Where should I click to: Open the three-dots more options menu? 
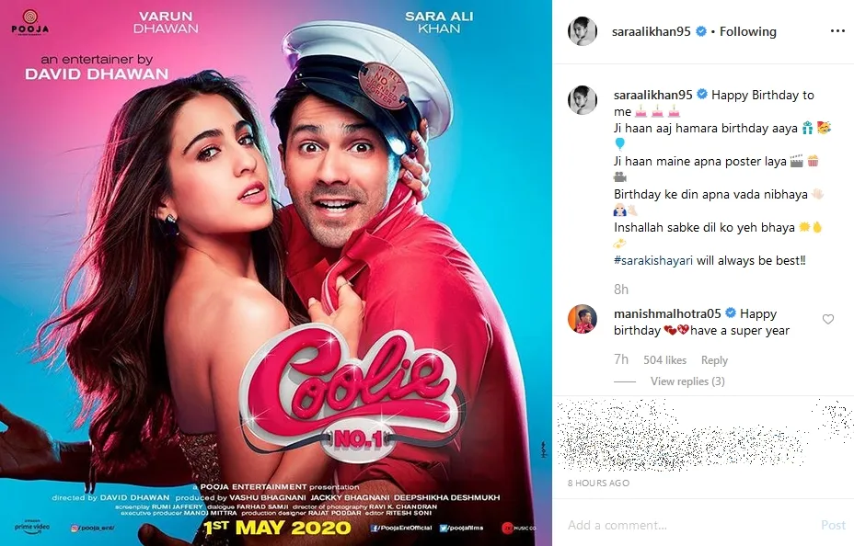(837, 31)
